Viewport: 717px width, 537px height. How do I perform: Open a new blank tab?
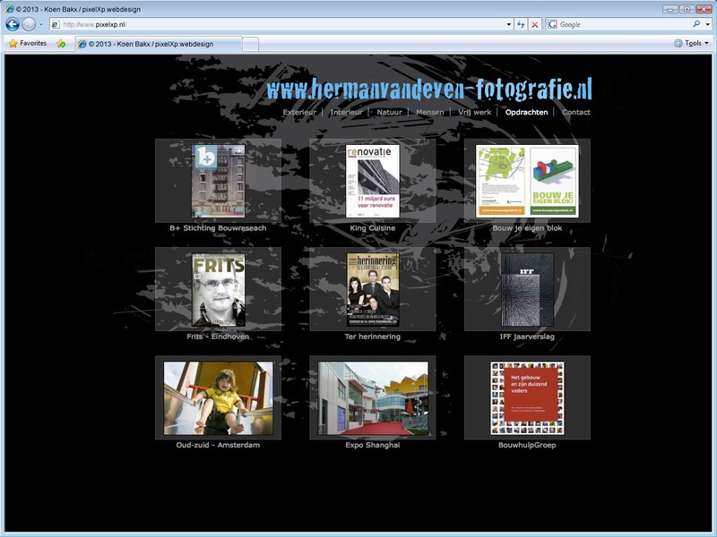tap(251, 43)
